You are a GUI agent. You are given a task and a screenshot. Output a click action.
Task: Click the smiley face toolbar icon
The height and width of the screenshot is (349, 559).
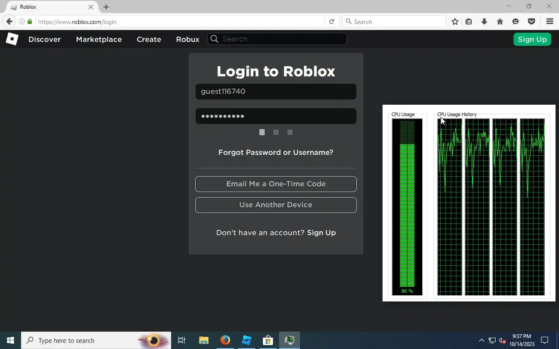(516, 22)
